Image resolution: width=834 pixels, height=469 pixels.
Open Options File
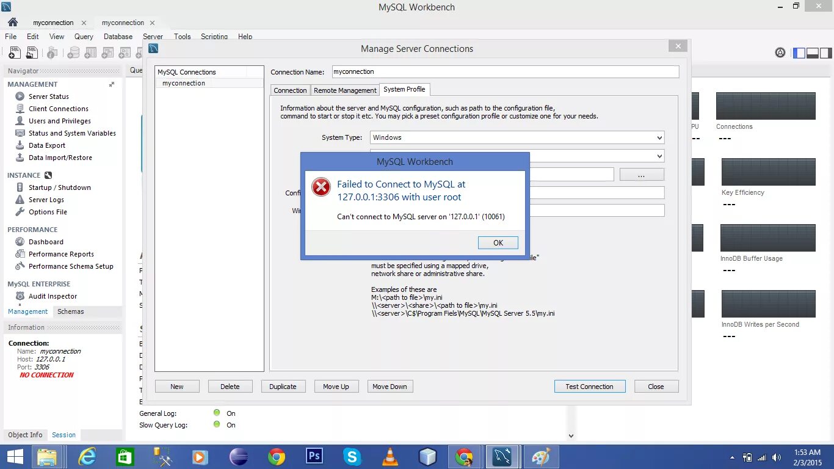pyautogui.click(x=48, y=212)
